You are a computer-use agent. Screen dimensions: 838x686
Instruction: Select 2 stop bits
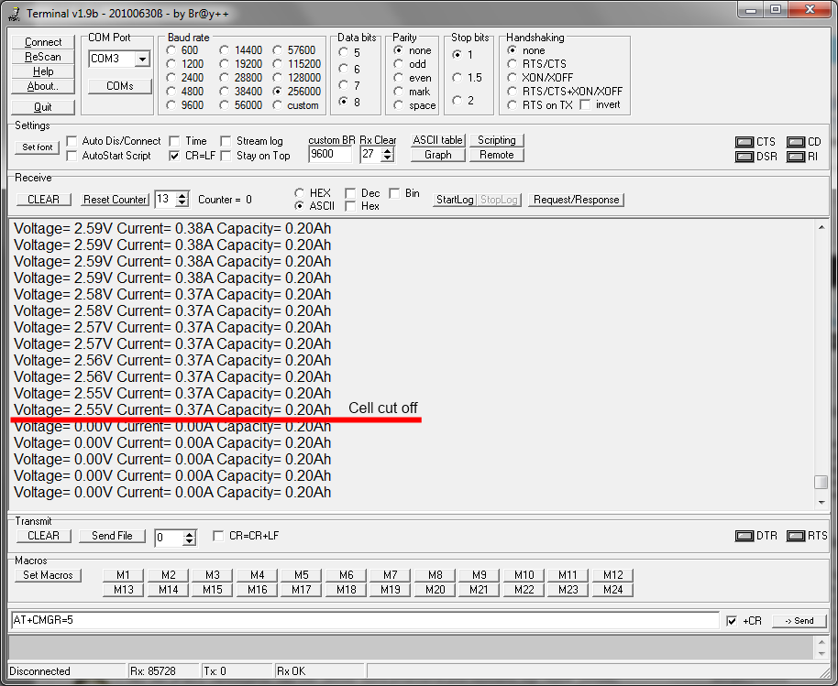click(x=457, y=101)
